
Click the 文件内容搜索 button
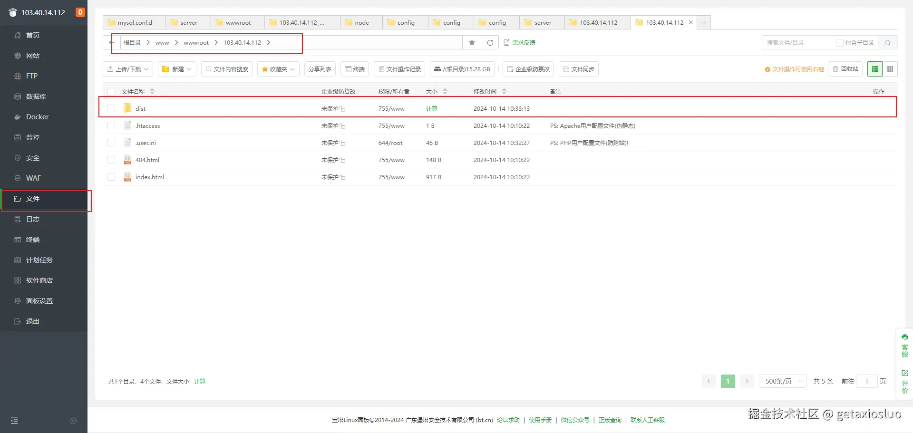227,69
